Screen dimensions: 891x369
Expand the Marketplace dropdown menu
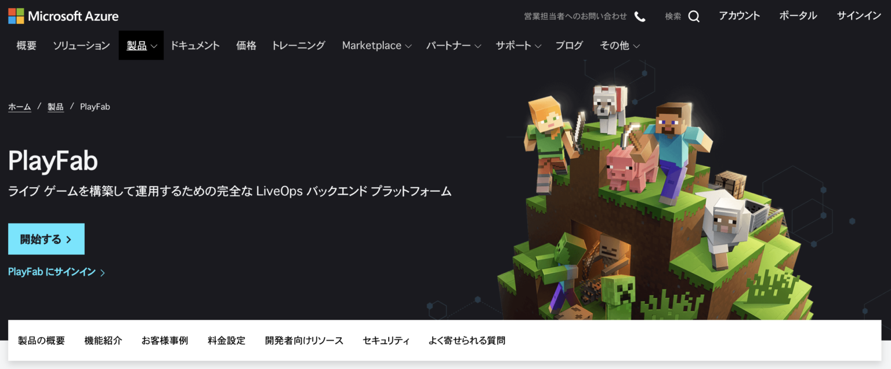tap(376, 45)
